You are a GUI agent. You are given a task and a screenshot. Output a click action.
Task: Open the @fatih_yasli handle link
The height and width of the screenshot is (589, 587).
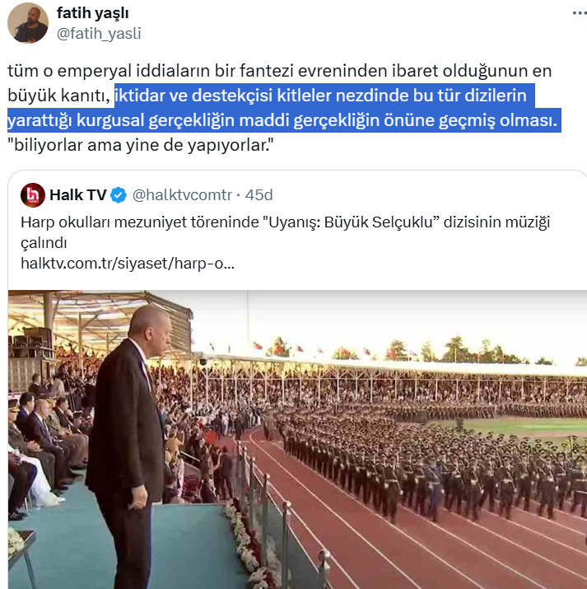(x=99, y=34)
